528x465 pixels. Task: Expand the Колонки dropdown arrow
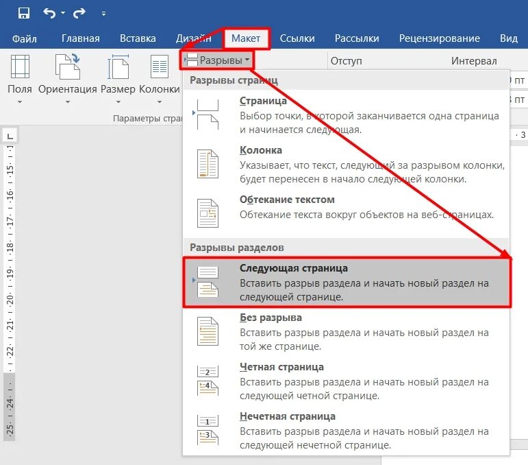point(160,102)
